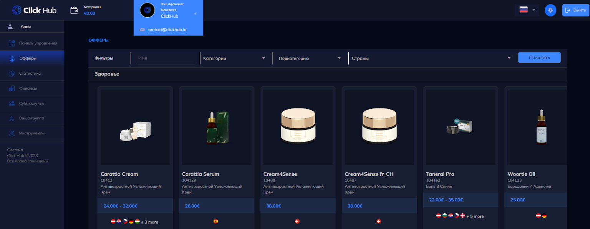Open the Cream4Sense fr_CH offer title
This screenshot has height=229, width=590.
(369, 174)
